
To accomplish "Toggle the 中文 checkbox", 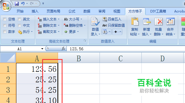I will 19,25.
